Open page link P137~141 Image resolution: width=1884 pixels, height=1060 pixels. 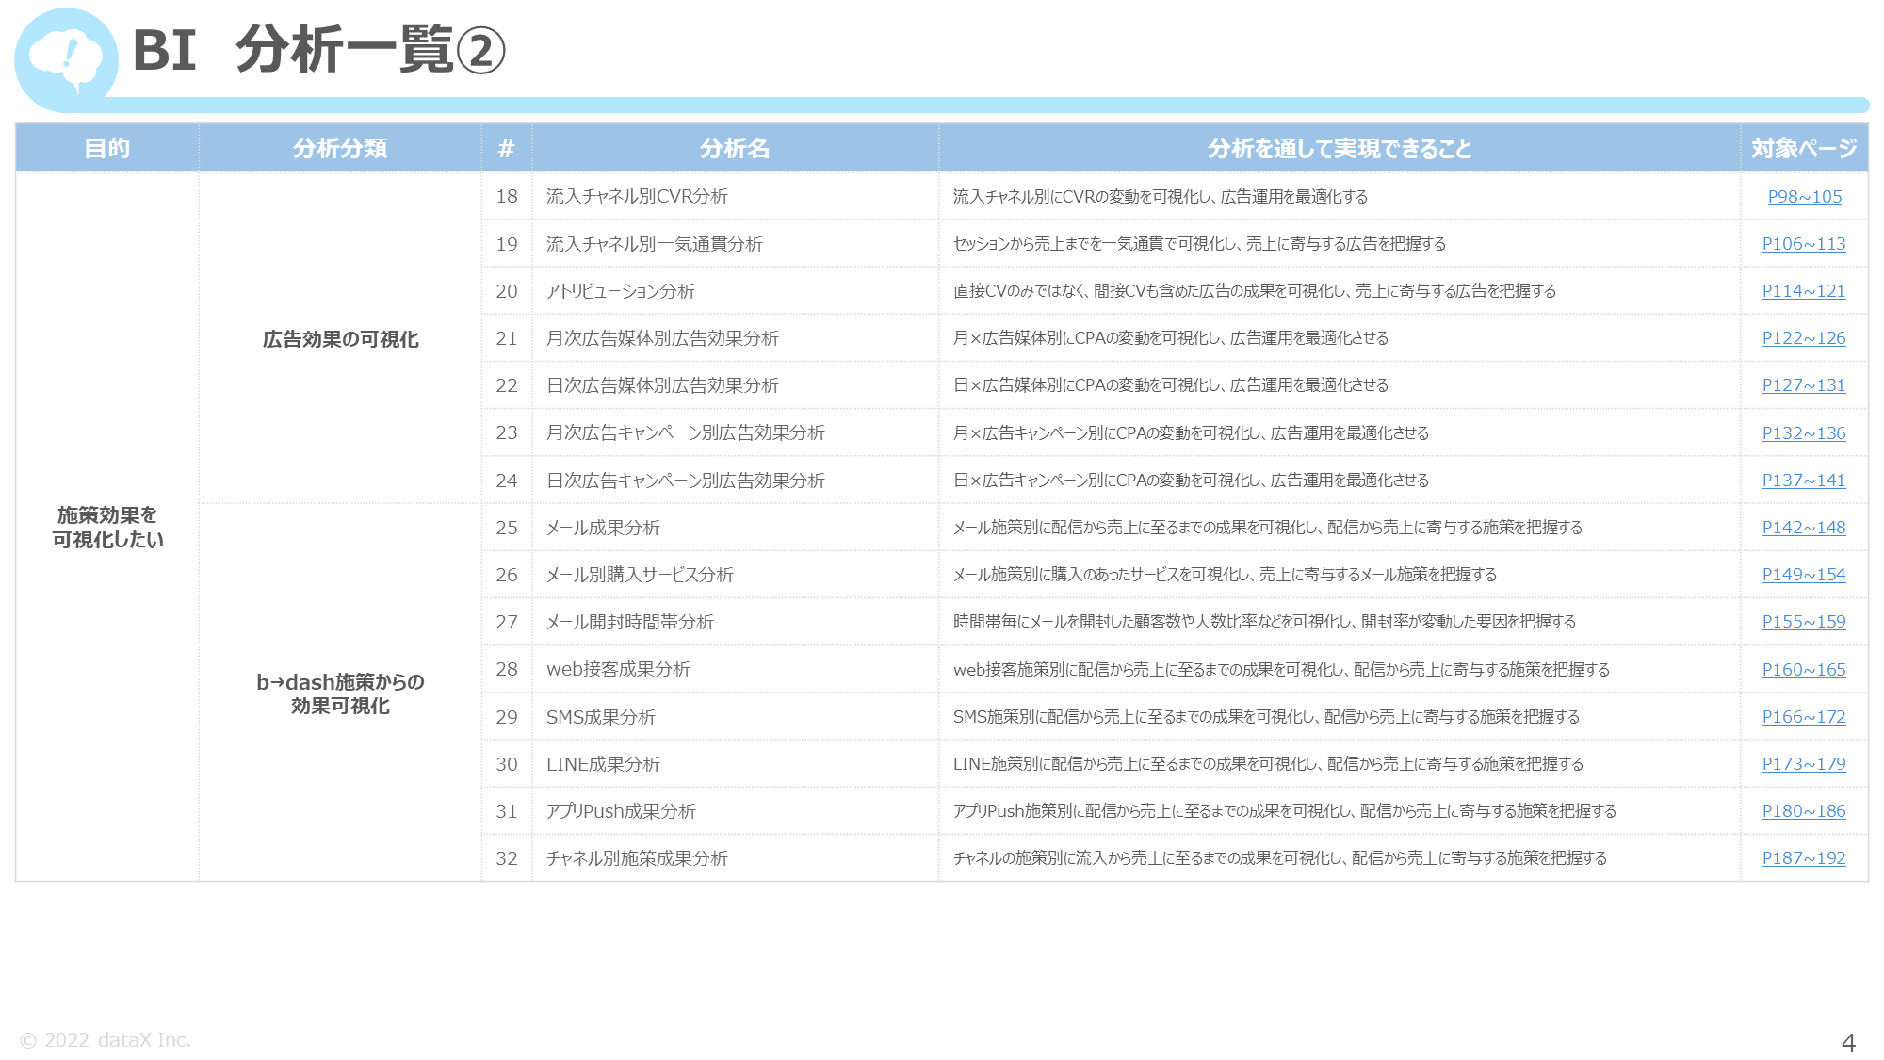pos(1804,481)
